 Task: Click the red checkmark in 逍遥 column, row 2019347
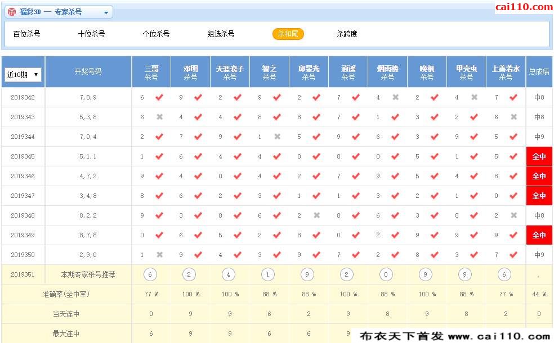356,196
